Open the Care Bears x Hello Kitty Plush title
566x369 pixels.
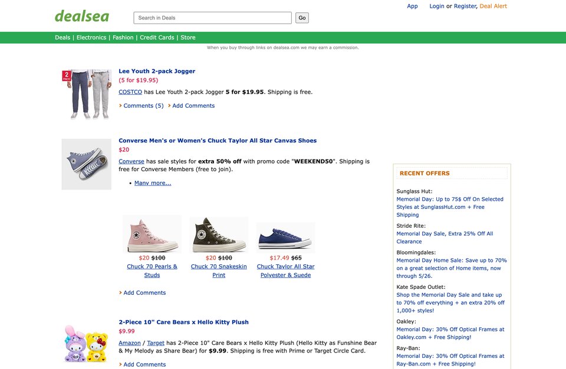(x=184, y=322)
